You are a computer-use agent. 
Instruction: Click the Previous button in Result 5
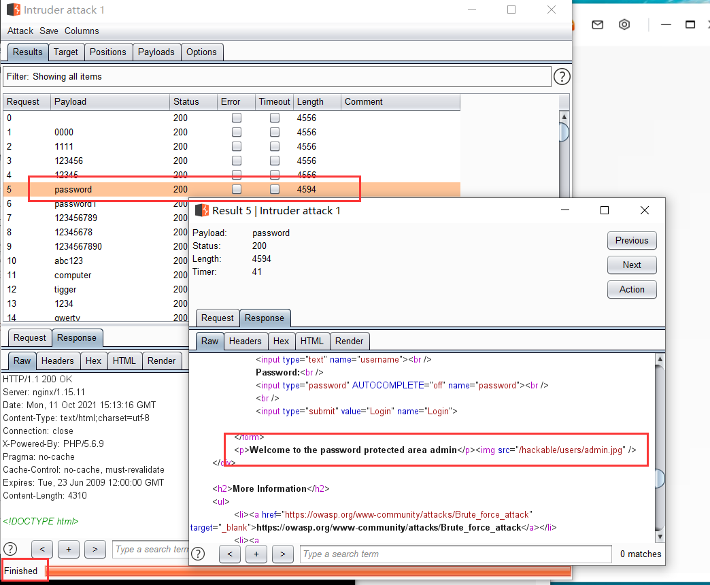coord(632,240)
